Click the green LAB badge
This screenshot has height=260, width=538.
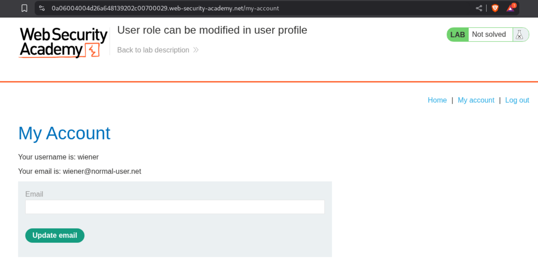point(458,35)
